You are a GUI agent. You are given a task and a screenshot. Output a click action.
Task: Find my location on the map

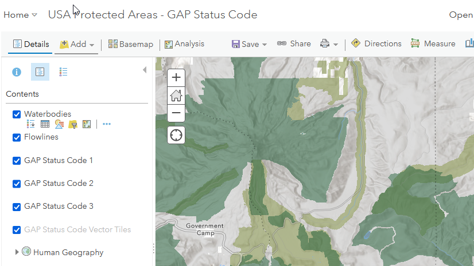pos(176,135)
